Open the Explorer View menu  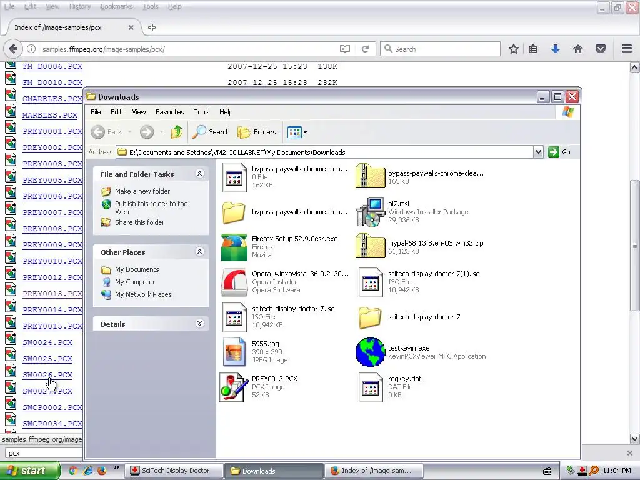click(x=139, y=112)
